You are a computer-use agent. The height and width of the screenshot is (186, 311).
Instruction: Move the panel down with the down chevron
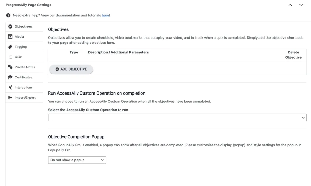301,5
